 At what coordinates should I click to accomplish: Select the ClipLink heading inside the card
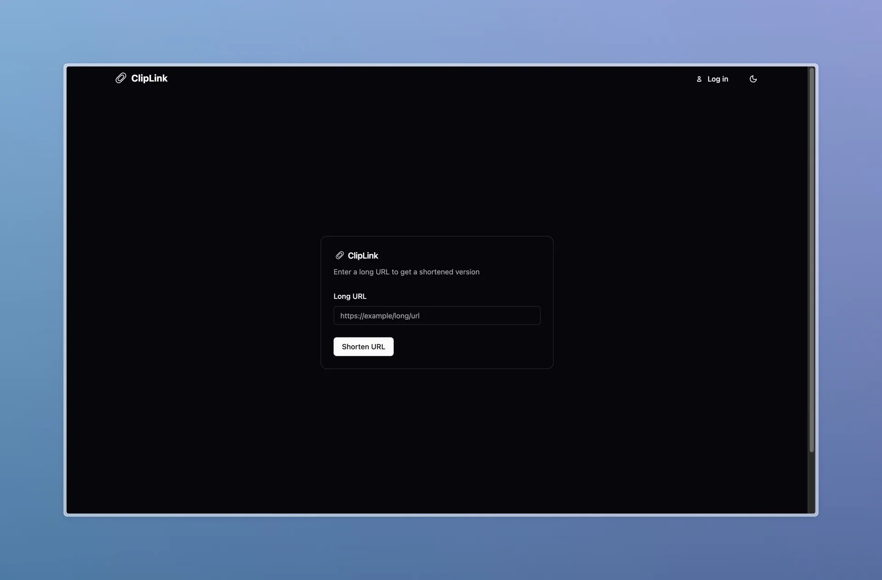[362, 255]
